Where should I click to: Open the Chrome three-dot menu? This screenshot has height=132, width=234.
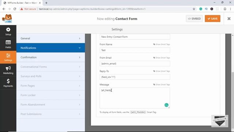[x=231, y=9]
